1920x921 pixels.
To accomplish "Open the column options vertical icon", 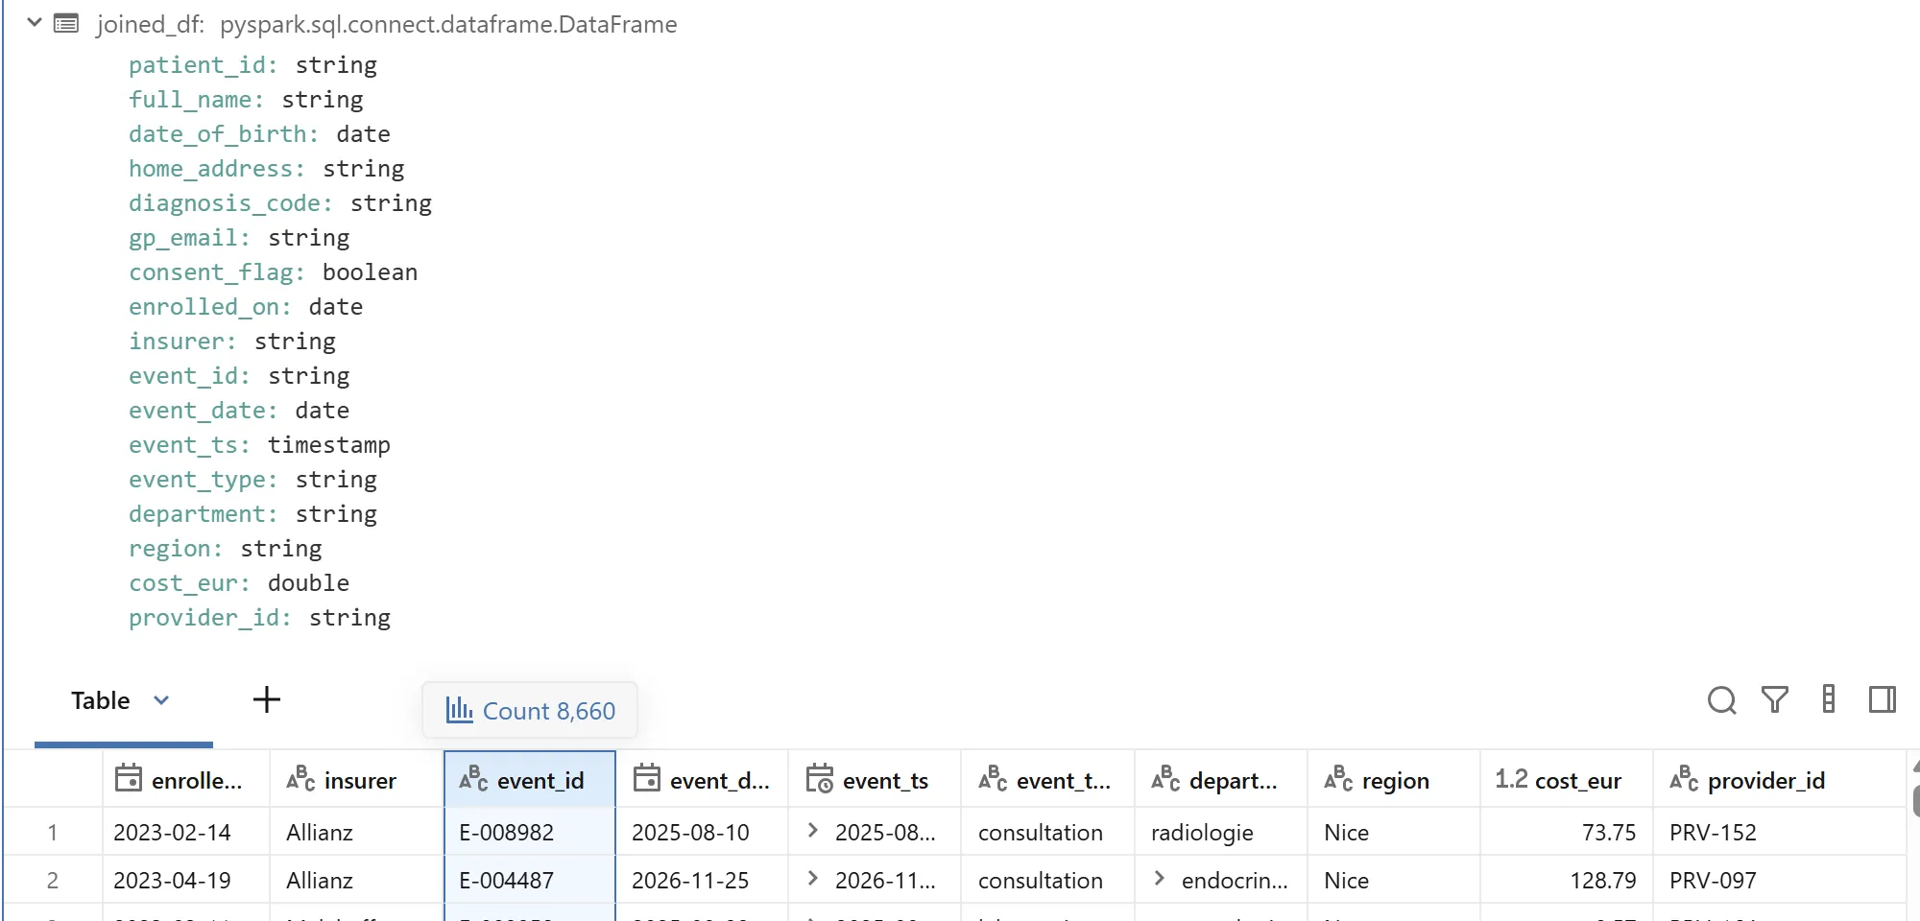I will tap(1829, 699).
